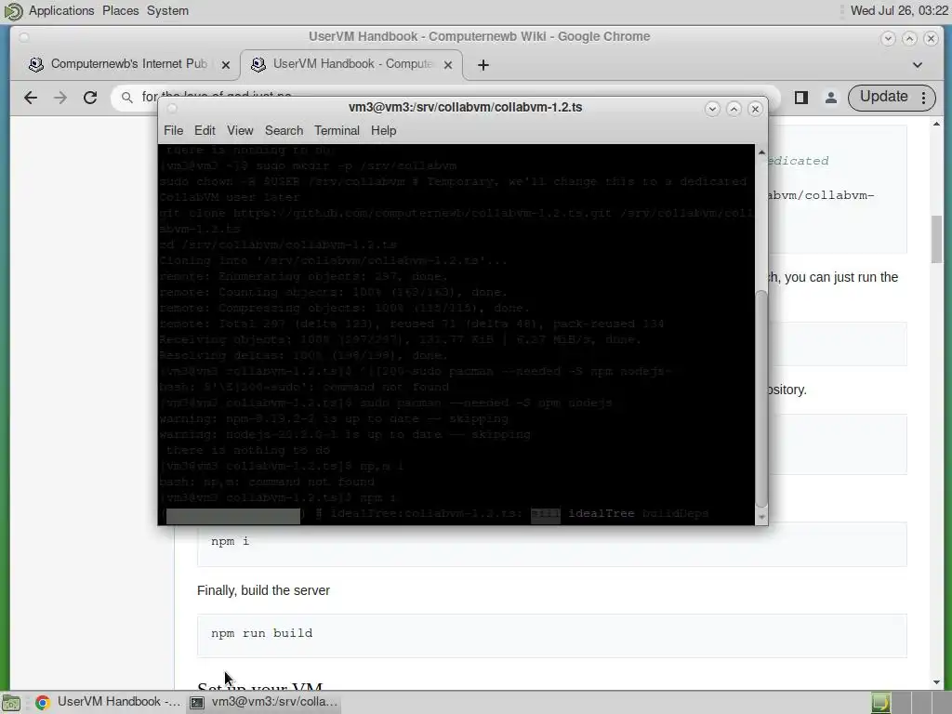Click the green workspace switcher icon
The width and height of the screenshot is (952, 714).
coord(880,703)
